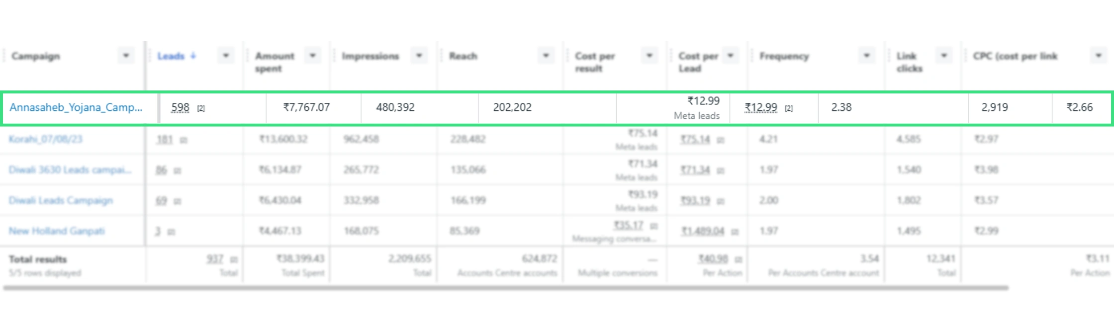
Task: Open the New Holland Ganpati campaign
Action: coord(57,231)
